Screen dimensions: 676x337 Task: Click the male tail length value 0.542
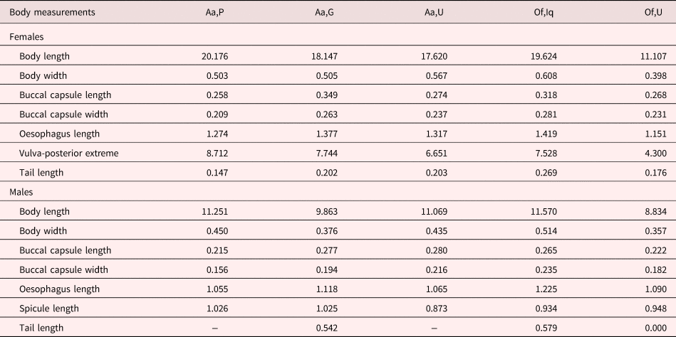[x=326, y=328]
